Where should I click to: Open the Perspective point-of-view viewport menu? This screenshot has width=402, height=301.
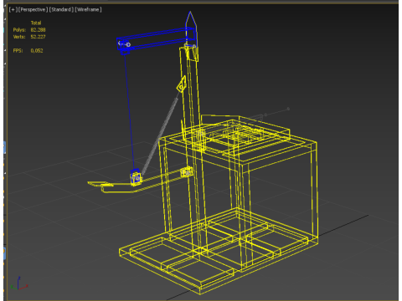click(x=33, y=9)
